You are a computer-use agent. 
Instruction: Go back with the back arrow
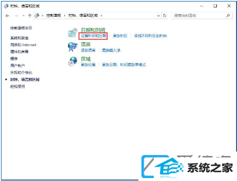pos(7,16)
